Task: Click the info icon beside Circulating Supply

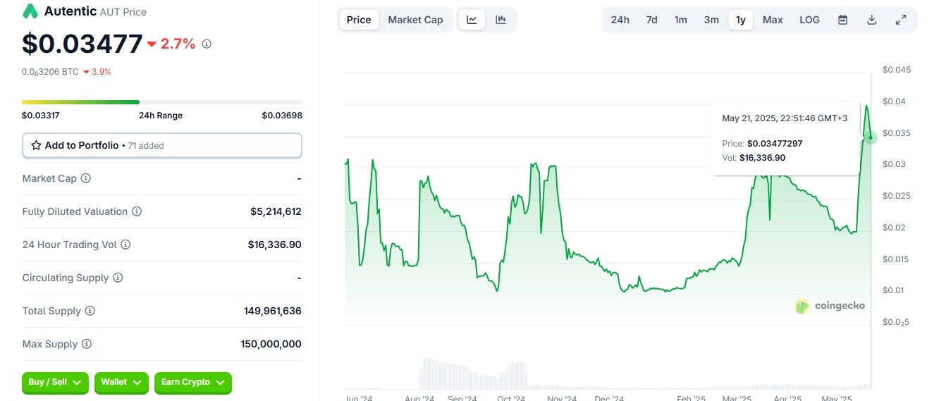Action: [118, 278]
